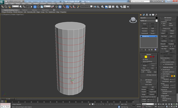Switch to the Create command panel
The image size is (178, 108).
(x=141, y=15)
